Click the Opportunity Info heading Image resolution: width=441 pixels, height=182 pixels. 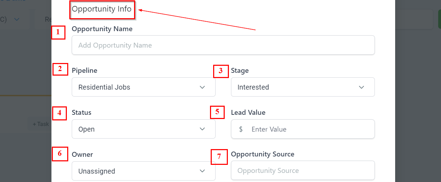(x=102, y=9)
